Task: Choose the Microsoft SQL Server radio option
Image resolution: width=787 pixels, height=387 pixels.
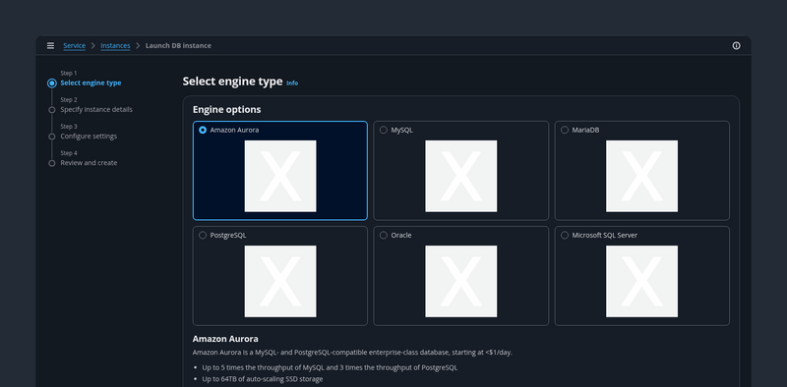Action: point(565,235)
